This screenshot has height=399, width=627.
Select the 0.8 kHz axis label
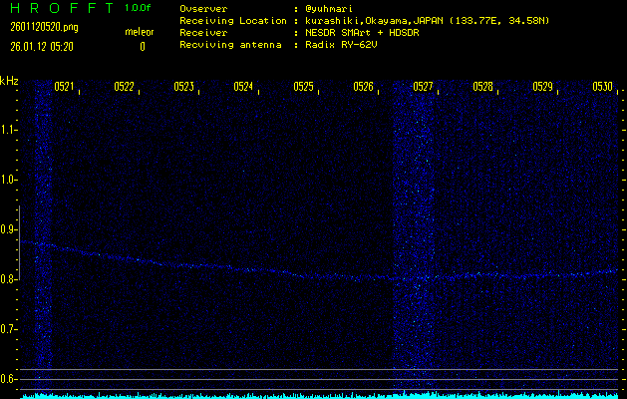(x=10, y=279)
